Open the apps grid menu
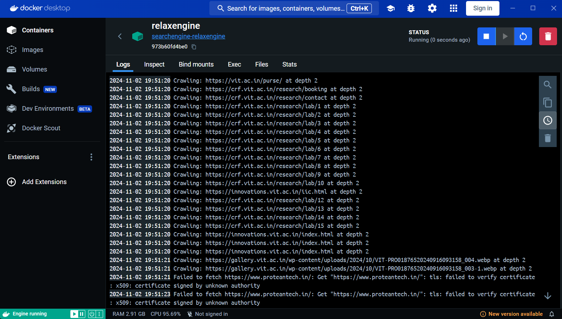This screenshot has width=562, height=319. tap(454, 8)
